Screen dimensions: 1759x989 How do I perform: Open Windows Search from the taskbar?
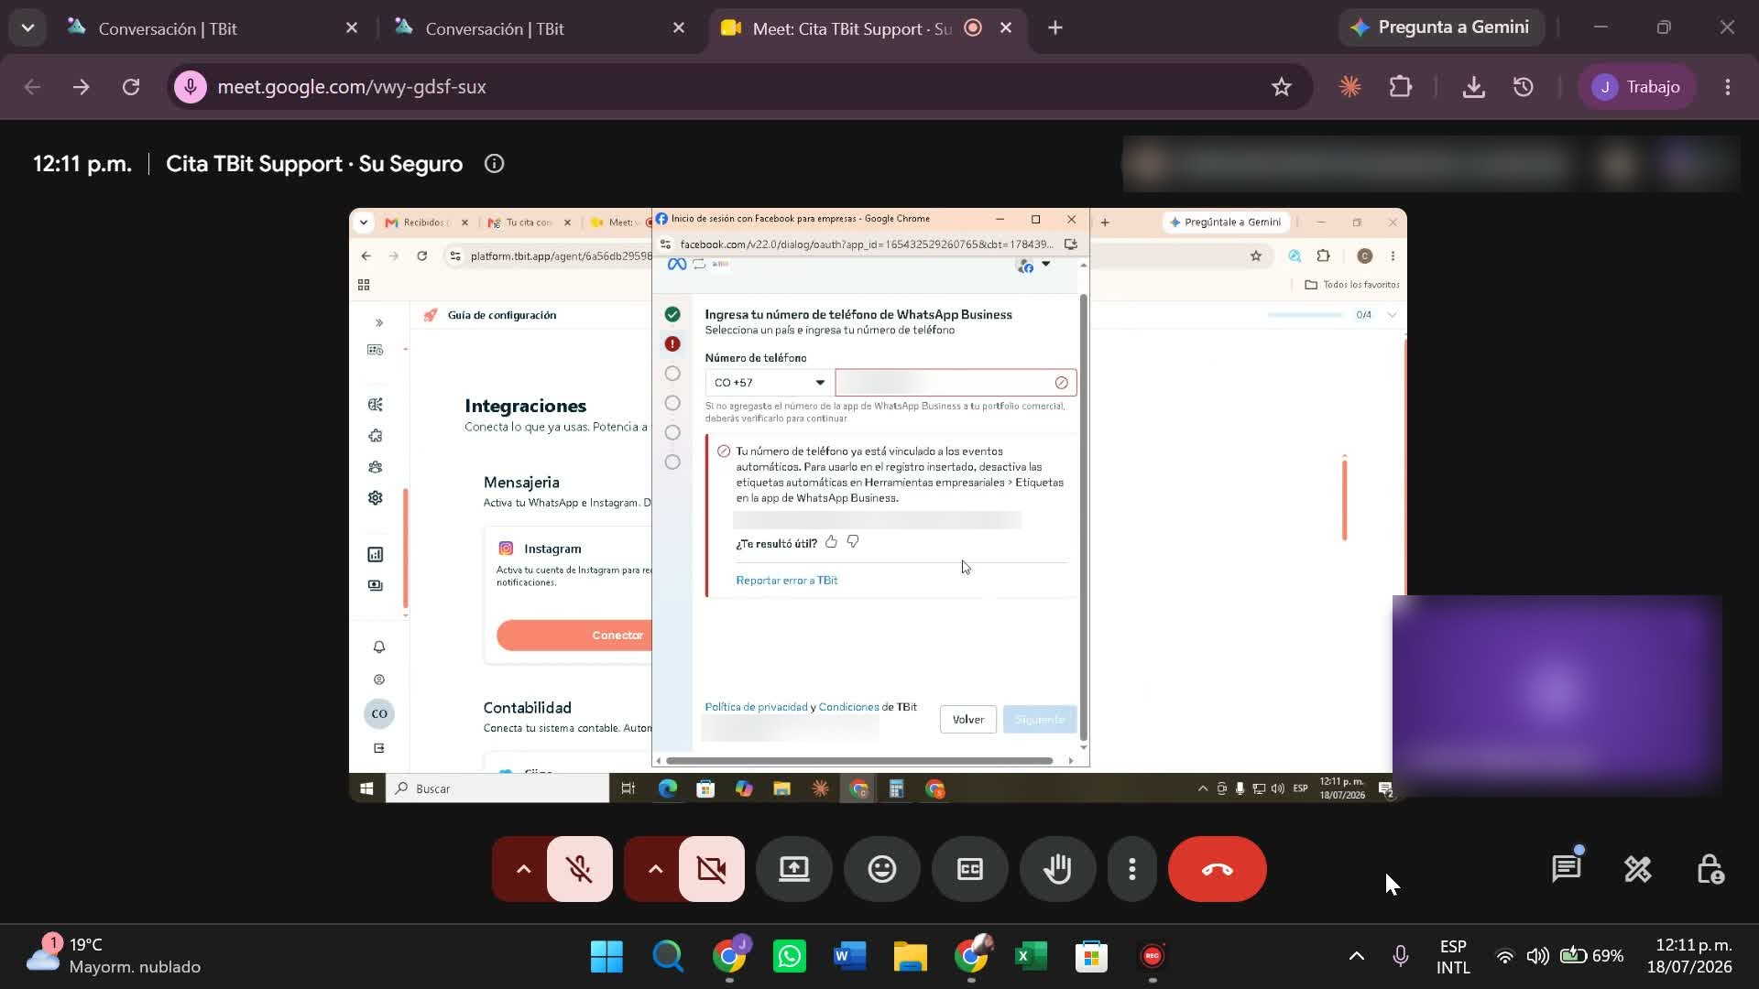pos(668,956)
